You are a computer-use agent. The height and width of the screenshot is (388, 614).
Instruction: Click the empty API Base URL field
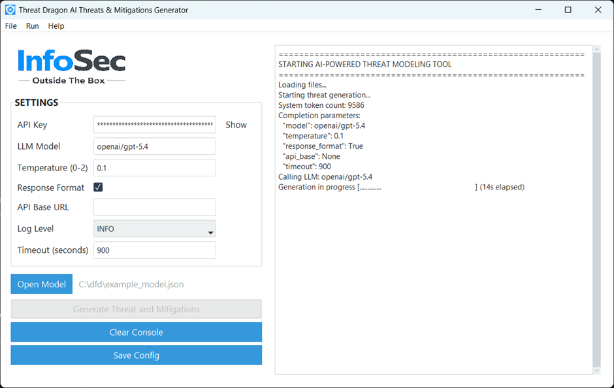click(155, 207)
